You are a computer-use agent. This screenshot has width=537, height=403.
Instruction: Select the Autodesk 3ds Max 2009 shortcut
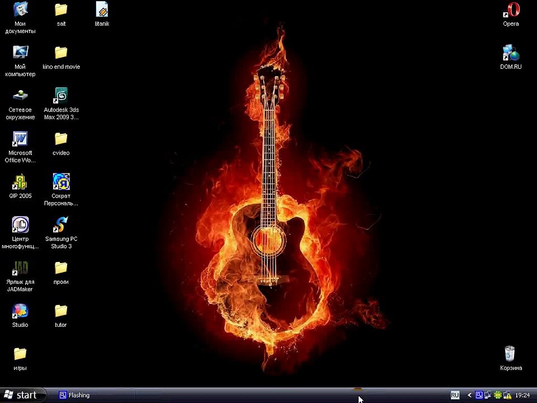pos(61,104)
